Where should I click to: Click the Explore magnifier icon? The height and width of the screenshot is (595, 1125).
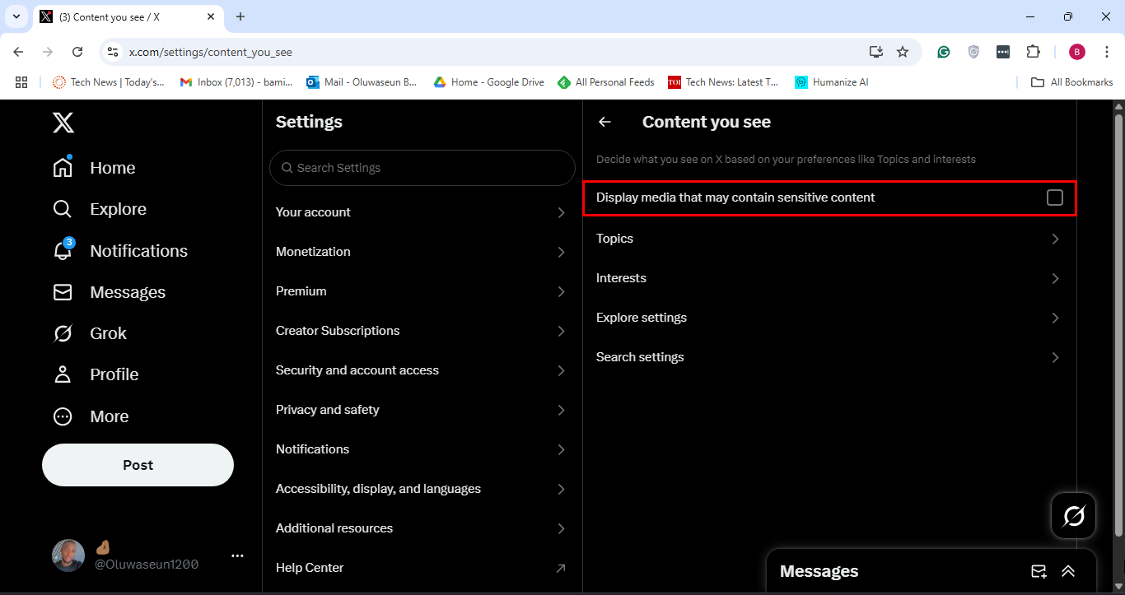pos(63,209)
